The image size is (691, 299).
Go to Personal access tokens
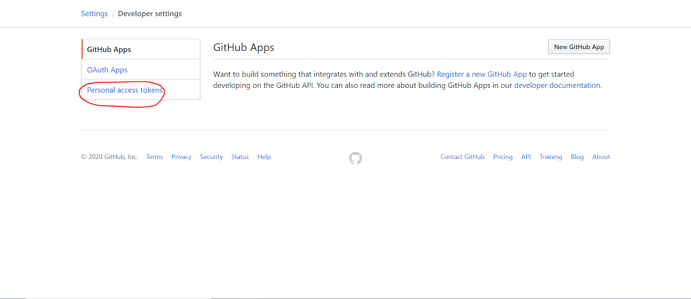[141, 90]
